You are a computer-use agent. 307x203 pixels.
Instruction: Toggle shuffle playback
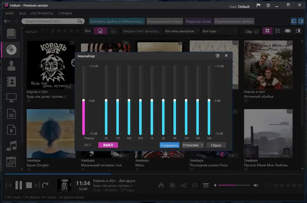pyautogui.click(x=183, y=185)
